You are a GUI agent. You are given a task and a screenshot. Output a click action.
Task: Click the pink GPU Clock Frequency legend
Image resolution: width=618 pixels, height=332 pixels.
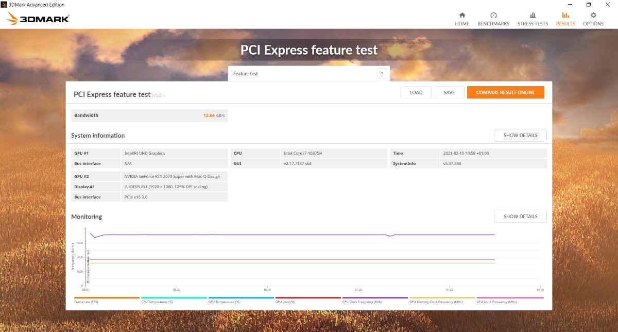click(x=509, y=298)
